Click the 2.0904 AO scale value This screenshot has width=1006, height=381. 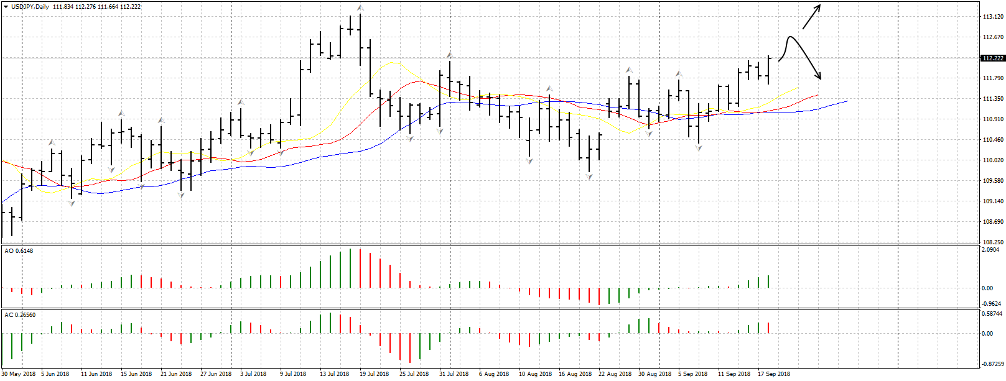click(x=991, y=250)
